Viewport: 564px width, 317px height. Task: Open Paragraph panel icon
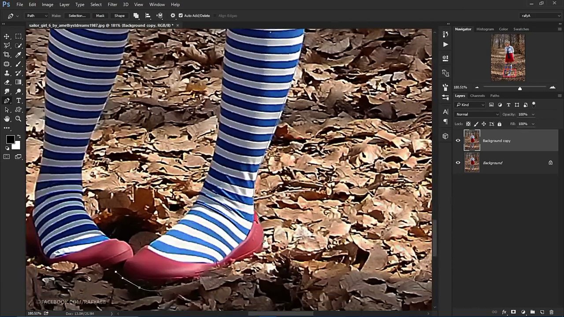(x=445, y=122)
